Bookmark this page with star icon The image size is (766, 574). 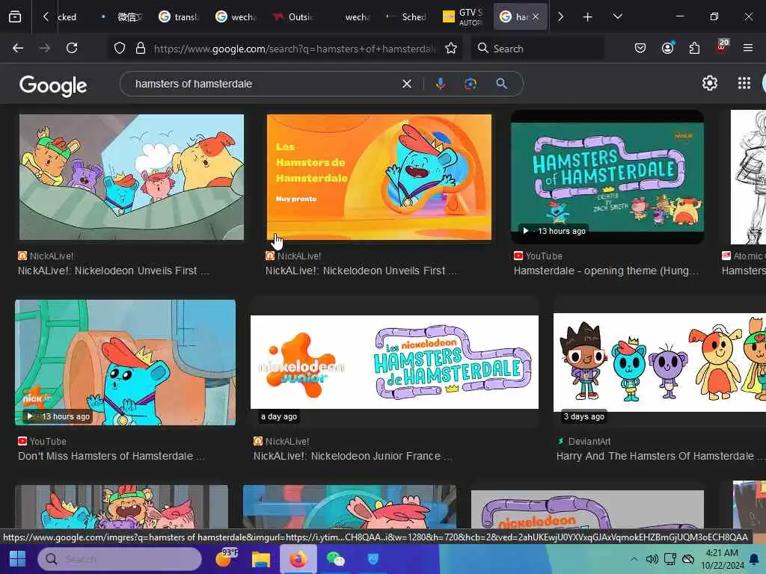tap(451, 48)
